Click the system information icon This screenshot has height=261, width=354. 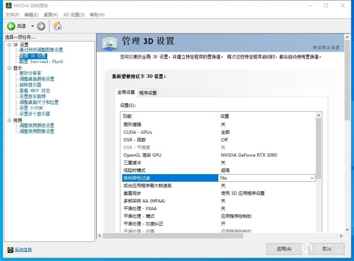[x=10, y=250]
